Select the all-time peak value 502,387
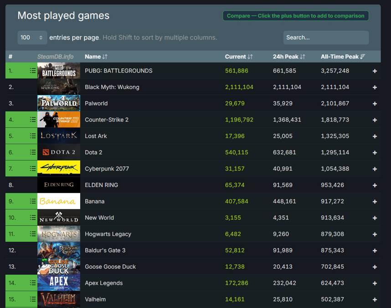This screenshot has width=391, height=308. [x=332, y=299]
